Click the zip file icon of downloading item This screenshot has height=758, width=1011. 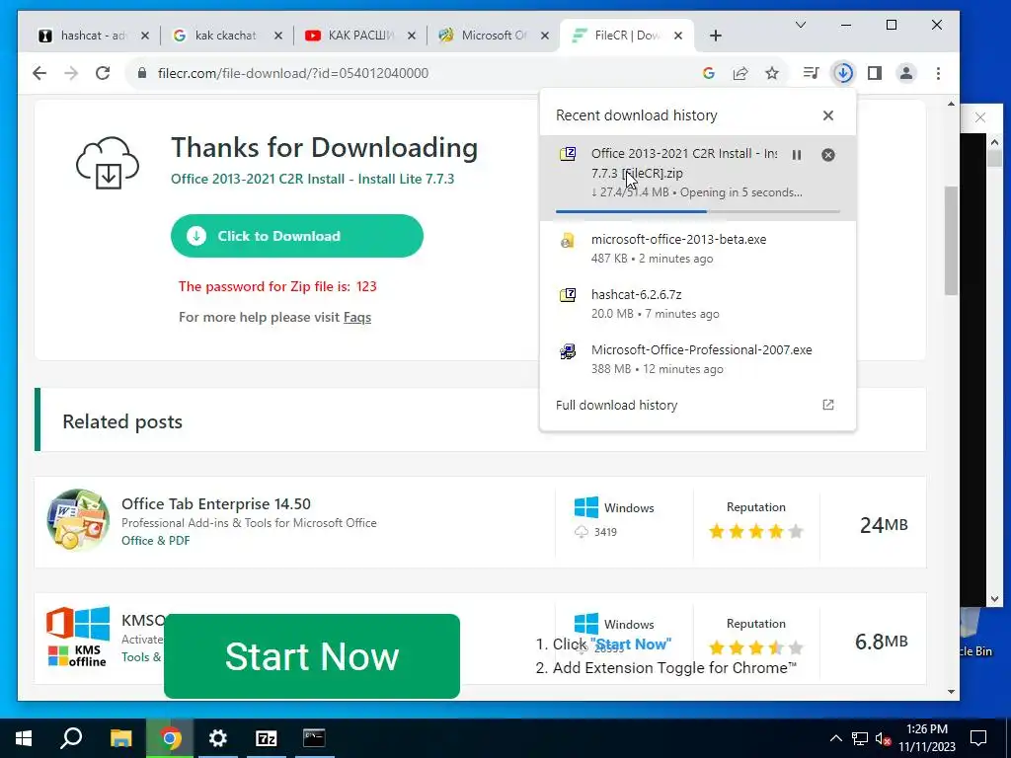click(568, 154)
